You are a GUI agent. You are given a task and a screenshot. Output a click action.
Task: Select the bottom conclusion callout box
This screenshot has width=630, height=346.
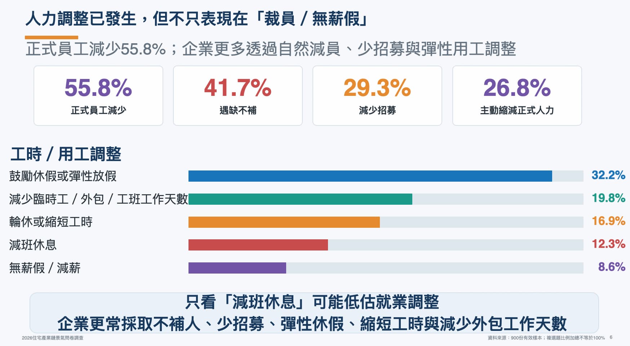pyautogui.click(x=314, y=313)
